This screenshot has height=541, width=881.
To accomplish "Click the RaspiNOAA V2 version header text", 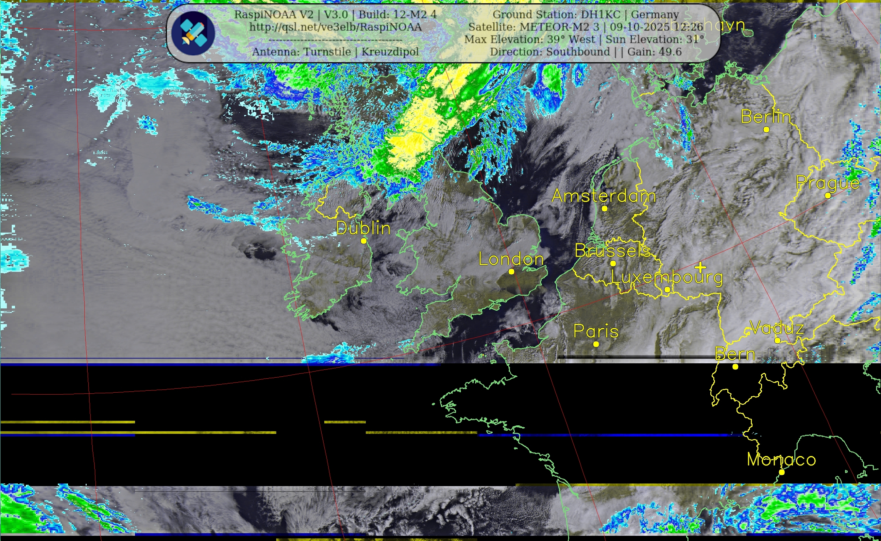I will (335, 14).
